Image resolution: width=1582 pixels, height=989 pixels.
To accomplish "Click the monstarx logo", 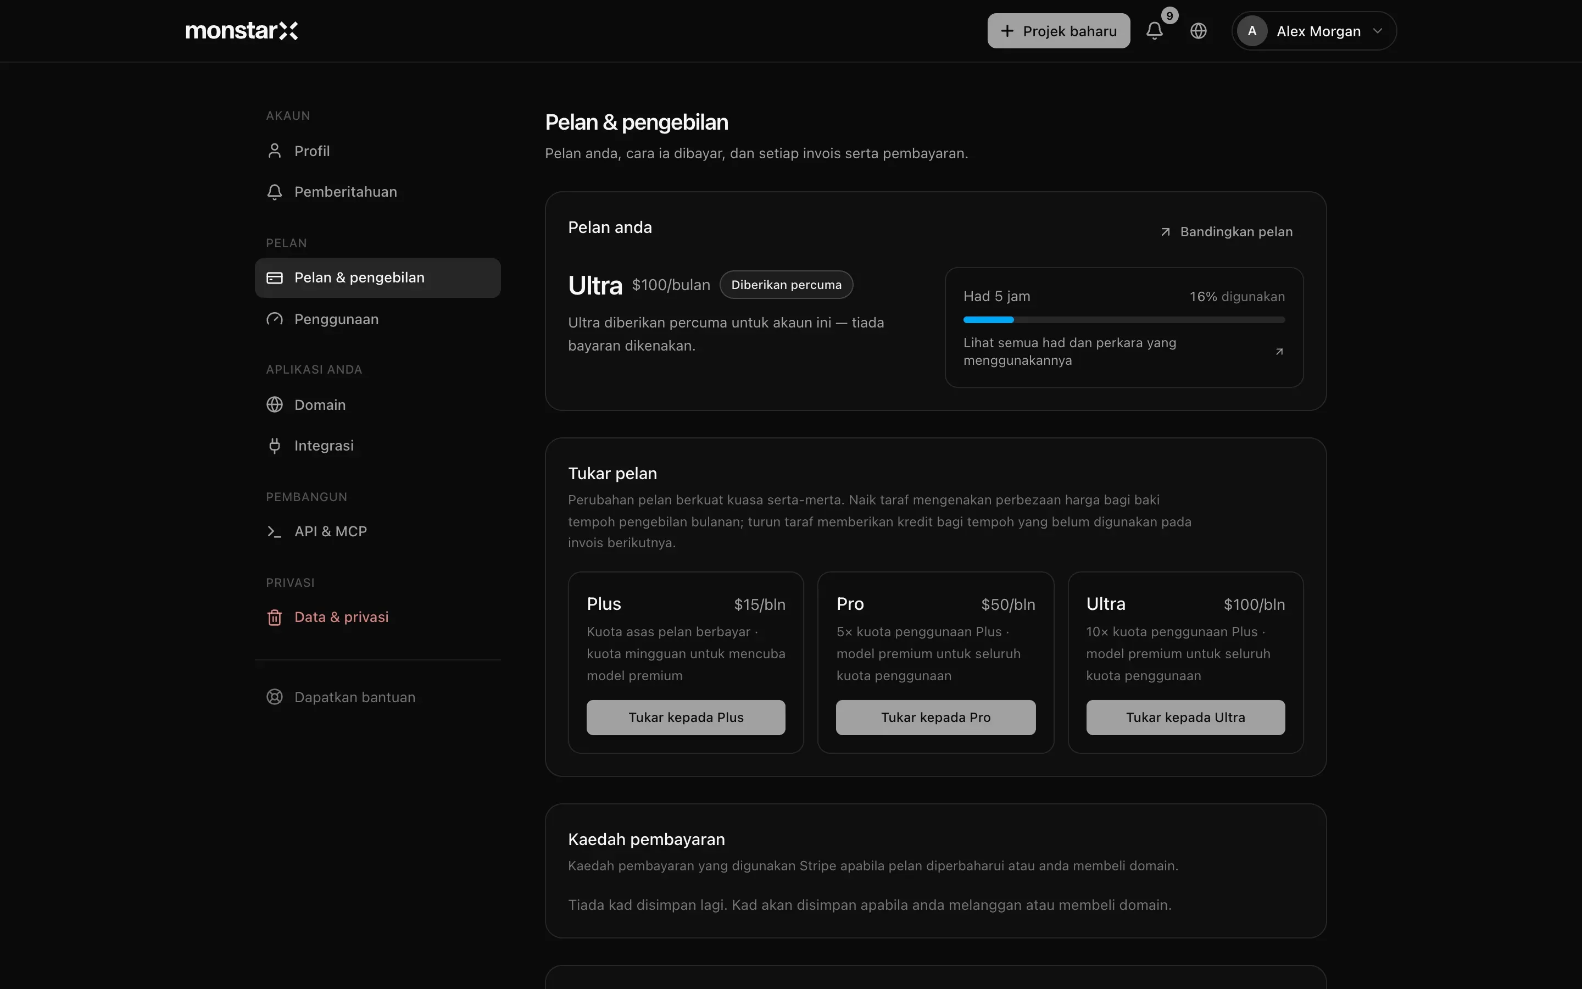I will 241,31.
